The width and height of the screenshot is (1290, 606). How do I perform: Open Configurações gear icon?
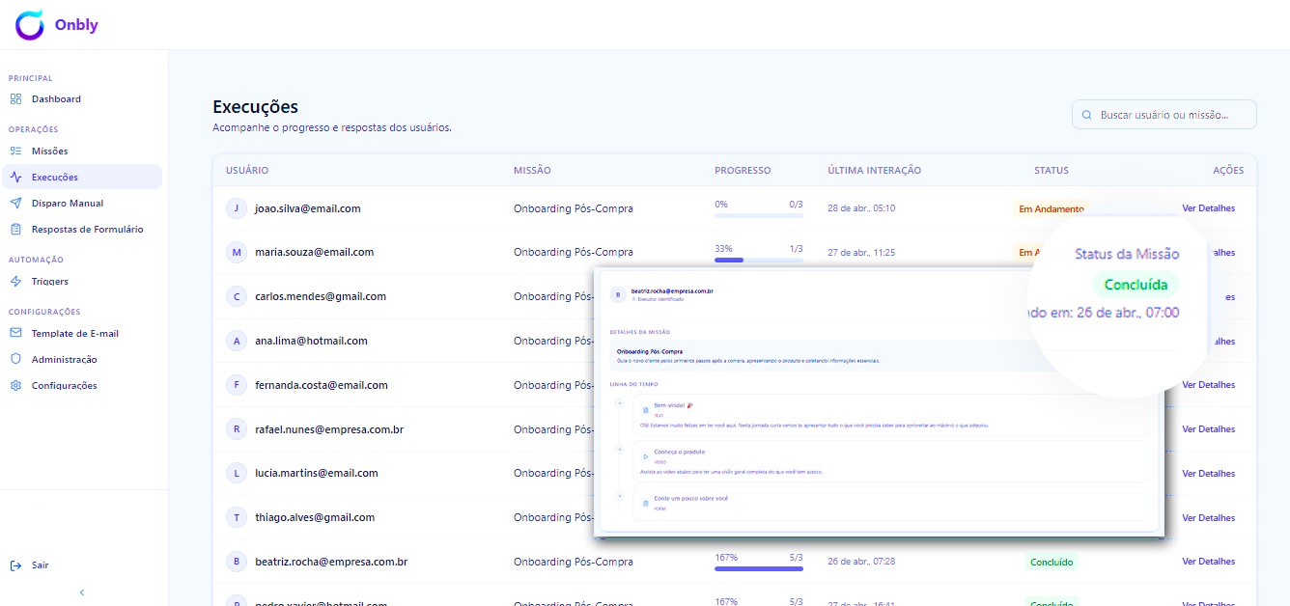pos(15,386)
